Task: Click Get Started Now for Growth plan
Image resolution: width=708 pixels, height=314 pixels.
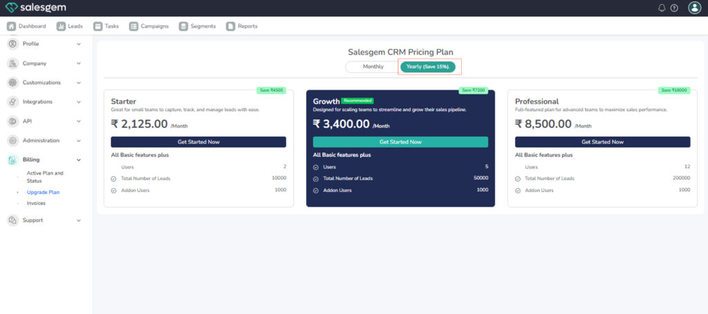Action: coord(400,141)
